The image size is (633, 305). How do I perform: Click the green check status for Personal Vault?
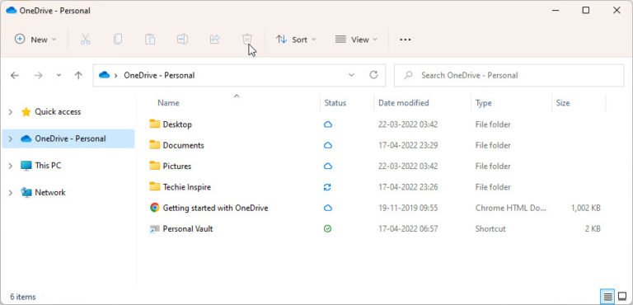(328, 228)
